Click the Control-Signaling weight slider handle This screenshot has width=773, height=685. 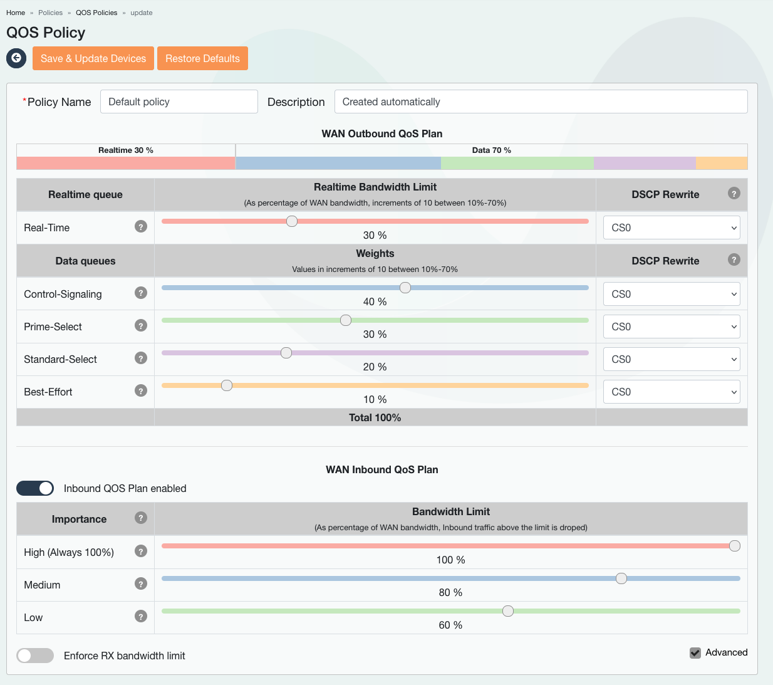[405, 288]
